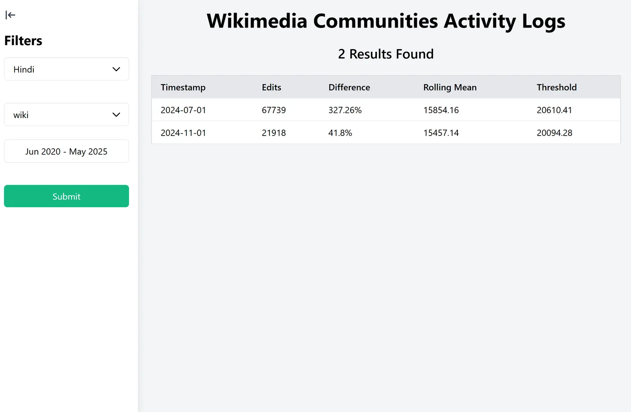Click the 67739 edits value
The width and height of the screenshot is (631, 412).
[274, 110]
